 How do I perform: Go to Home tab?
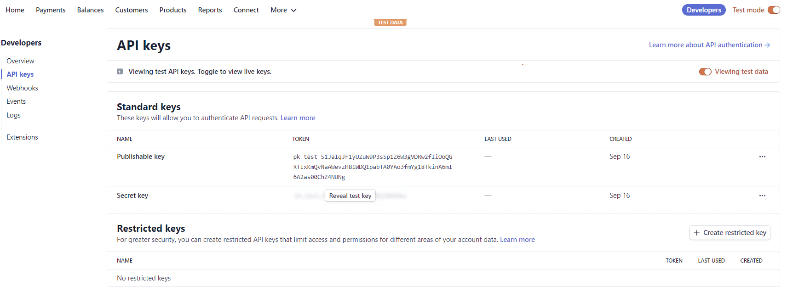coord(15,10)
